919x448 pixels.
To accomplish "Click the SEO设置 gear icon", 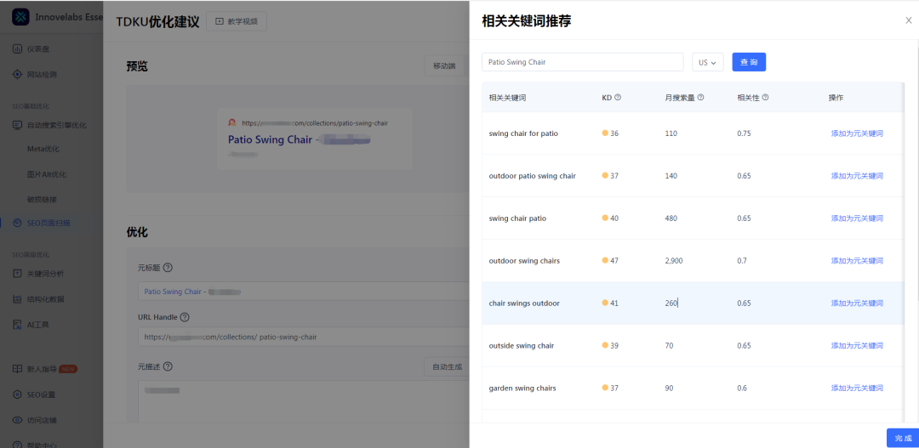I will click(x=17, y=394).
